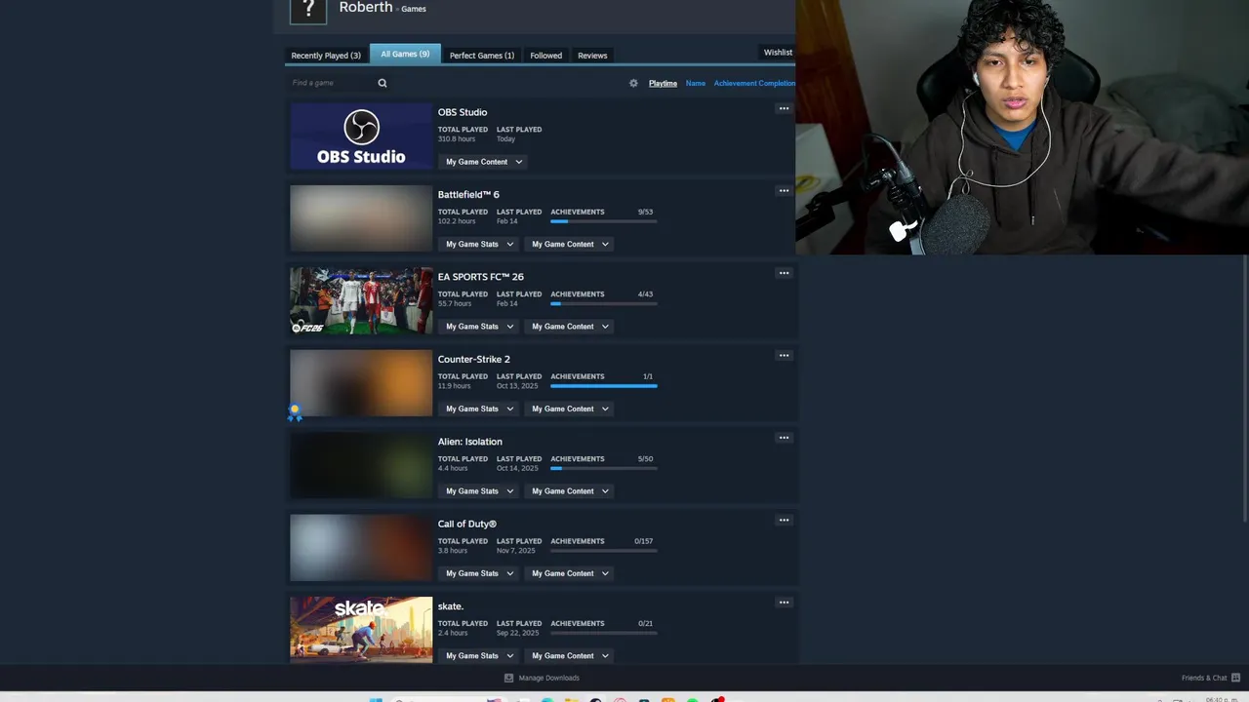
Task: Click the Friends & Chat icon
Action: click(x=1235, y=678)
